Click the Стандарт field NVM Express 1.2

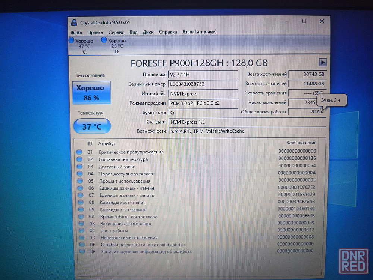point(247,122)
